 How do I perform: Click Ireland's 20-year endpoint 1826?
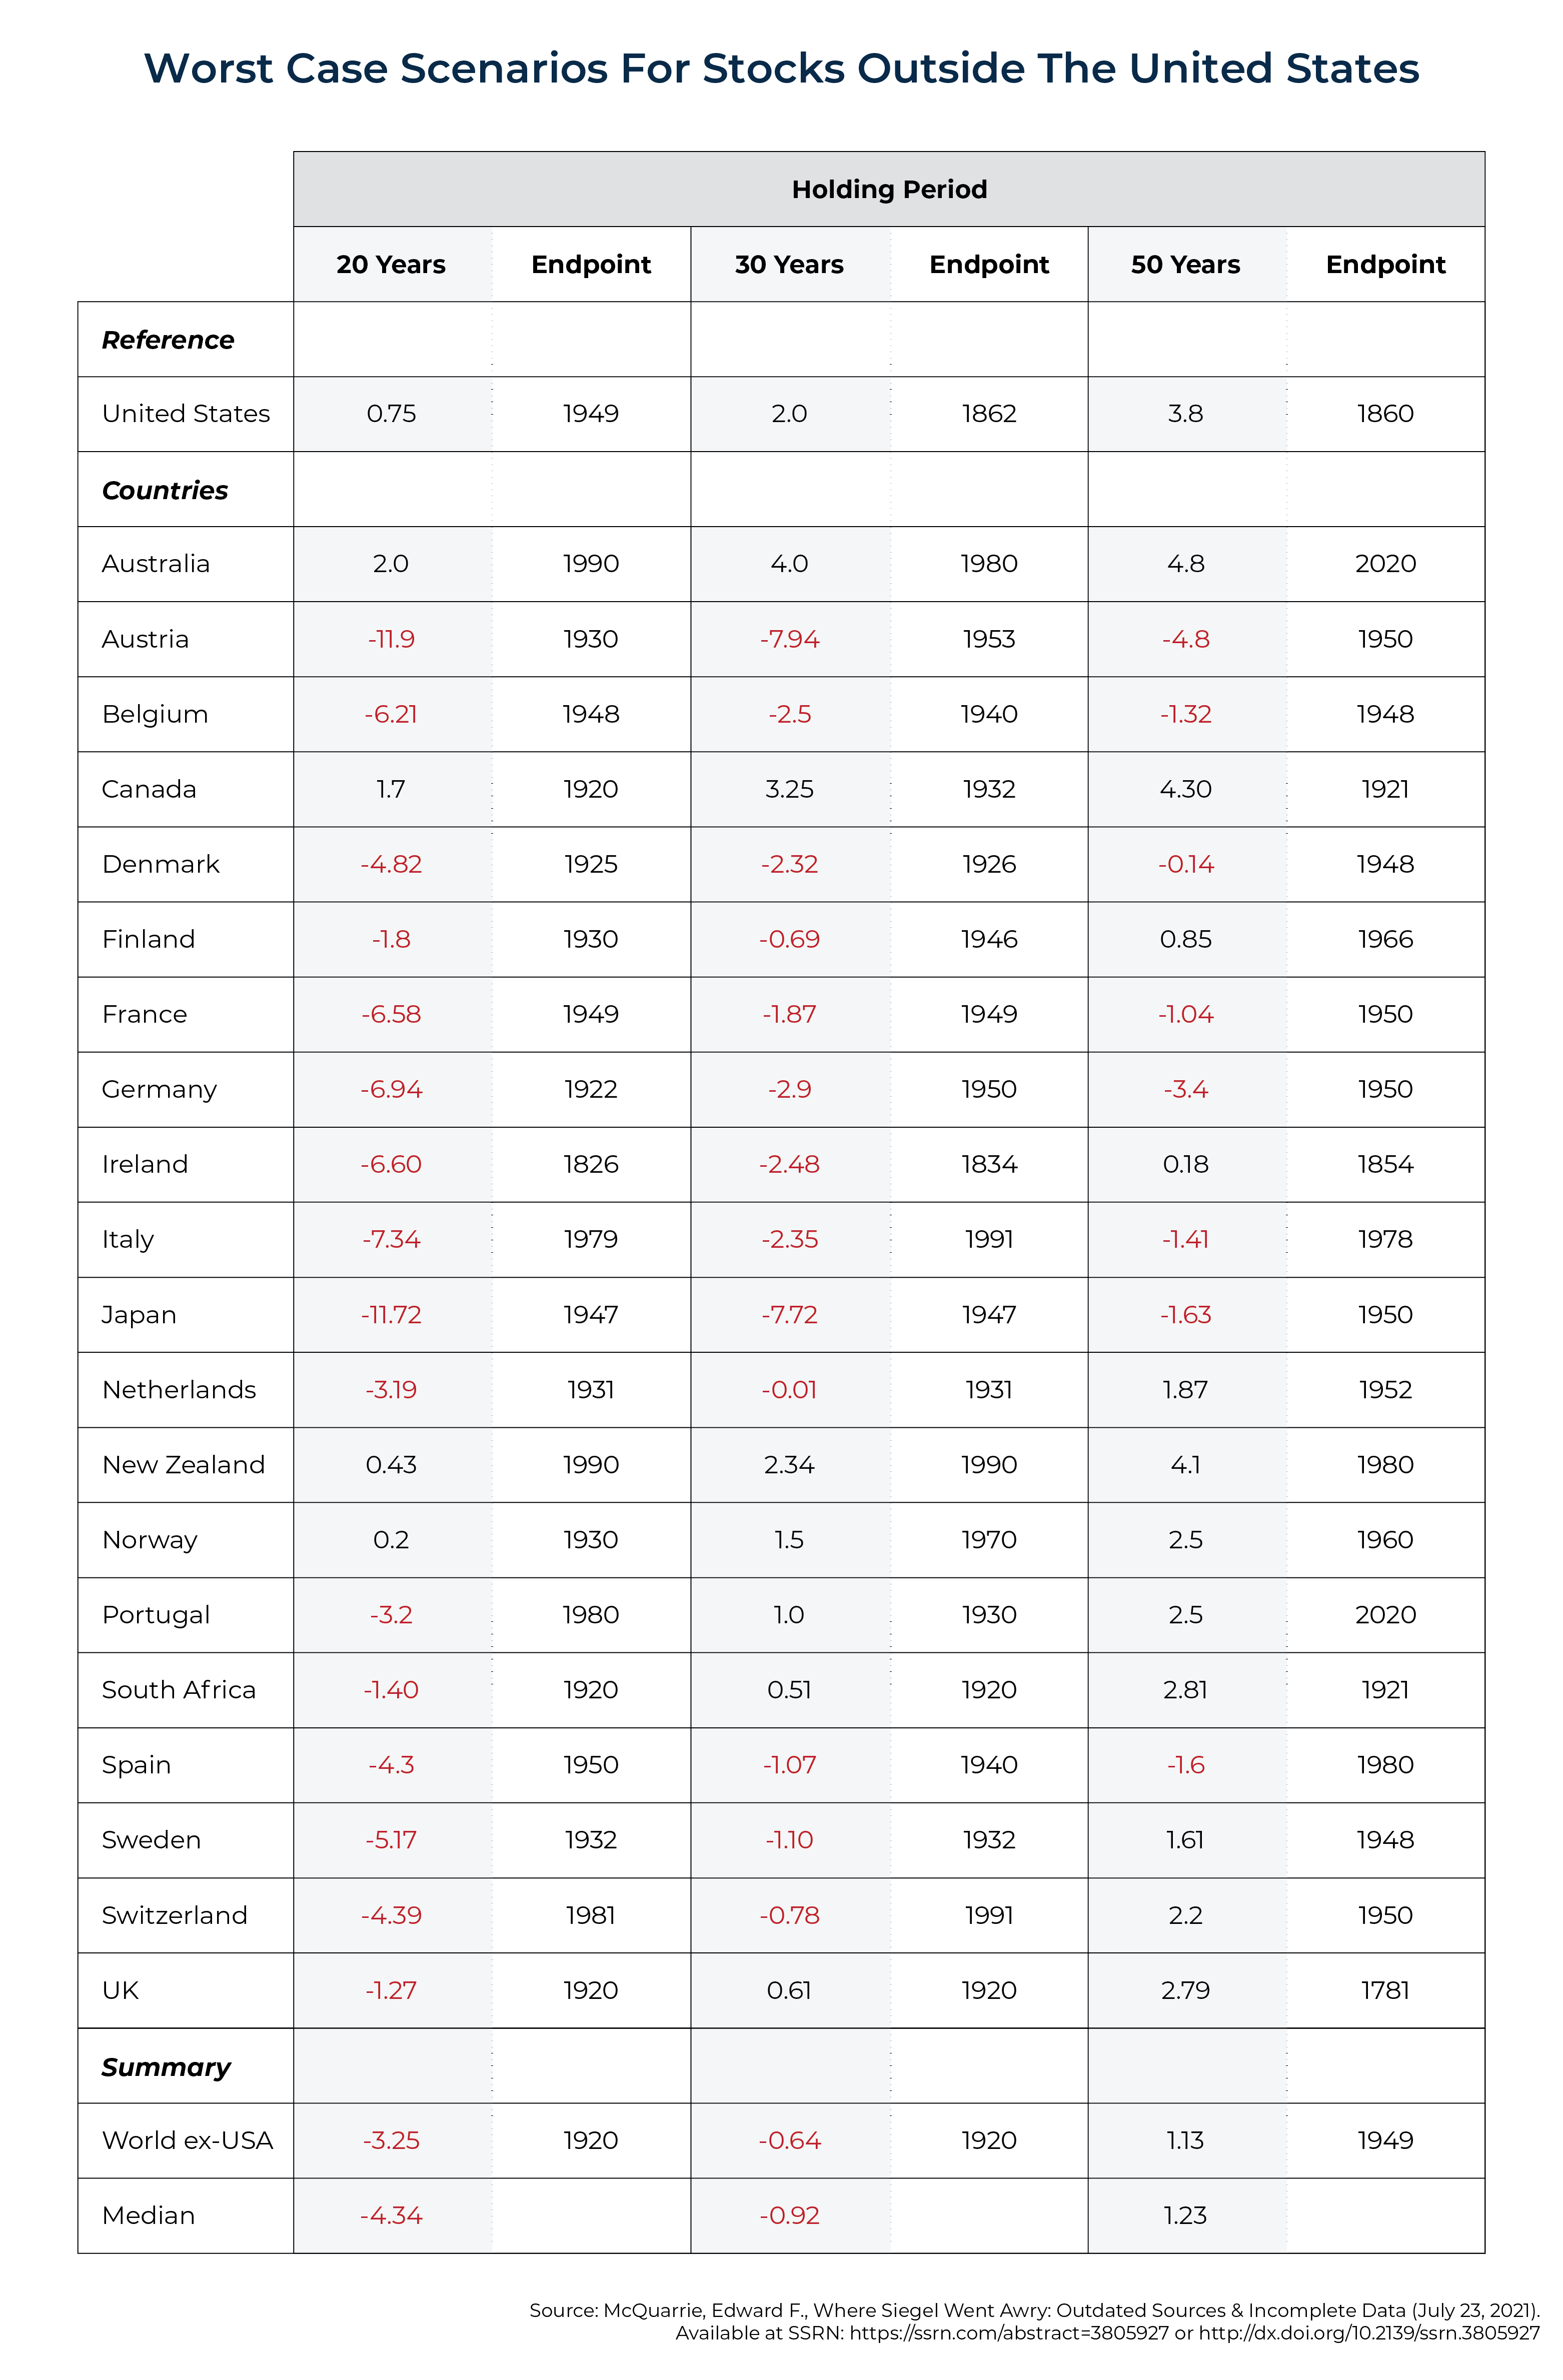[591, 1164]
